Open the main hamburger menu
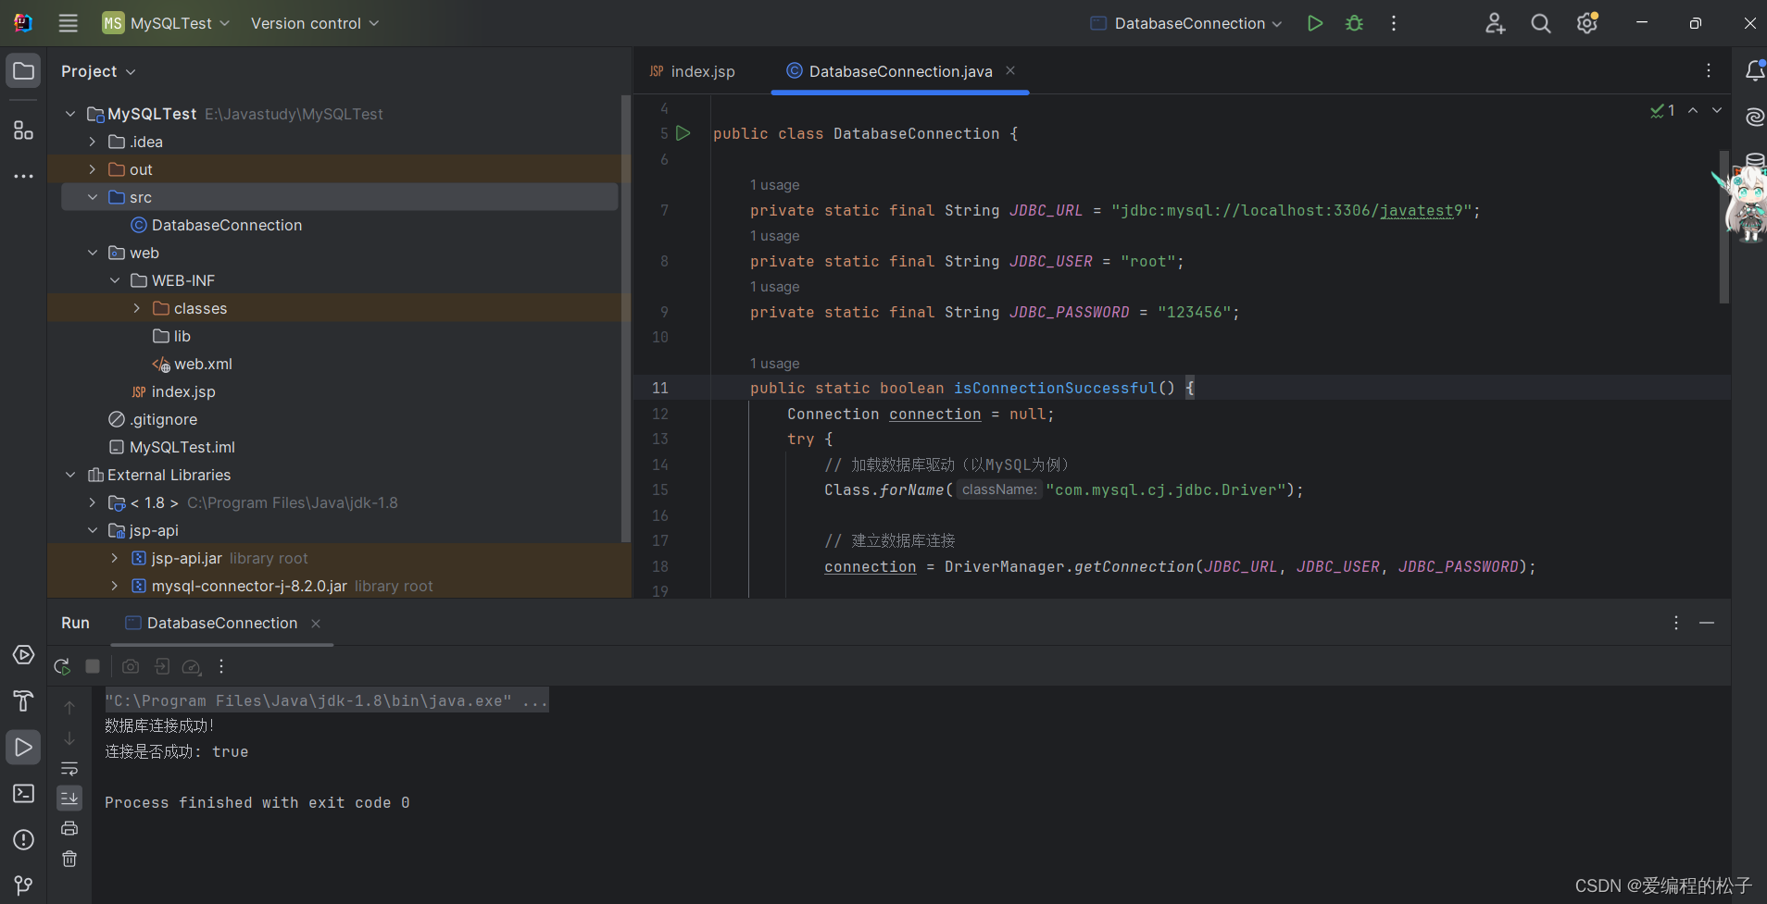1767x904 pixels. point(69,23)
